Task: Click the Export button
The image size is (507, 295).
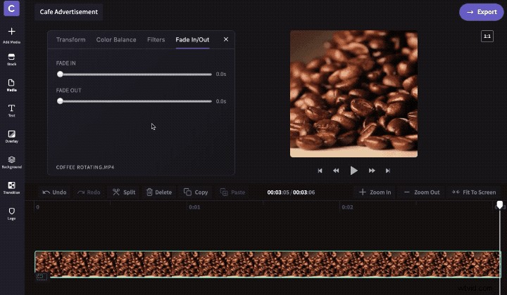Action: point(482,12)
